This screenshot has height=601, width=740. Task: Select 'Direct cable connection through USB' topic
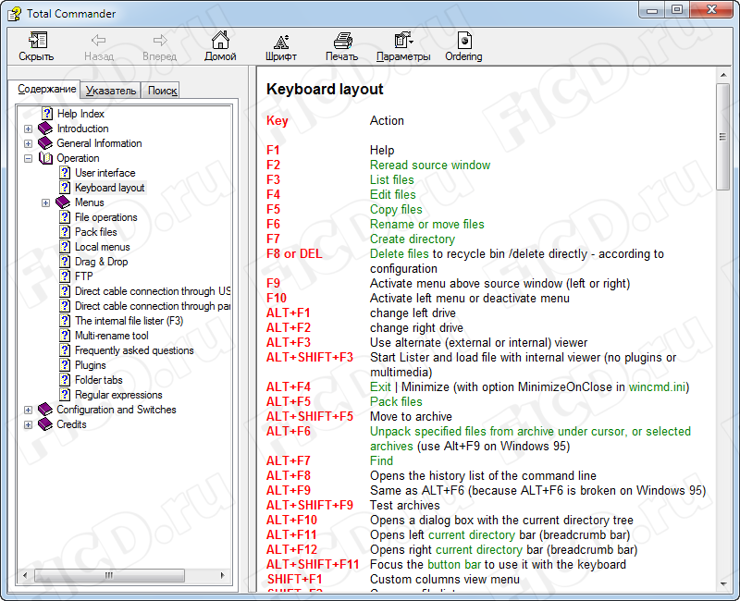(x=153, y=291)
